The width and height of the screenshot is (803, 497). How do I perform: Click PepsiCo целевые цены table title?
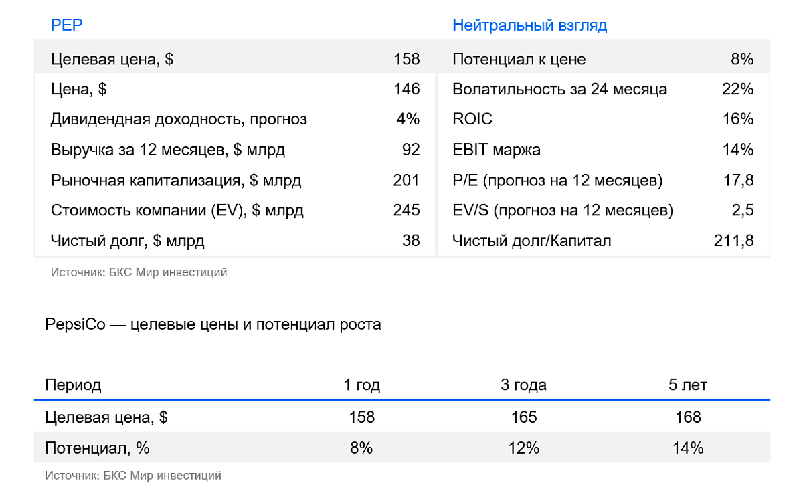[x=213, y=325]
